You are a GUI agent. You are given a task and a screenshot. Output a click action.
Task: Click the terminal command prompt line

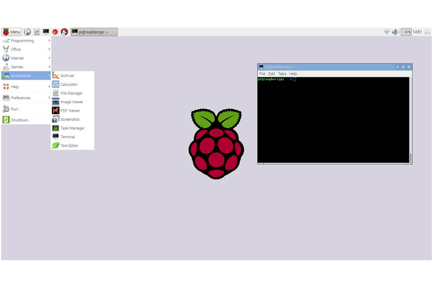point(277,79)
